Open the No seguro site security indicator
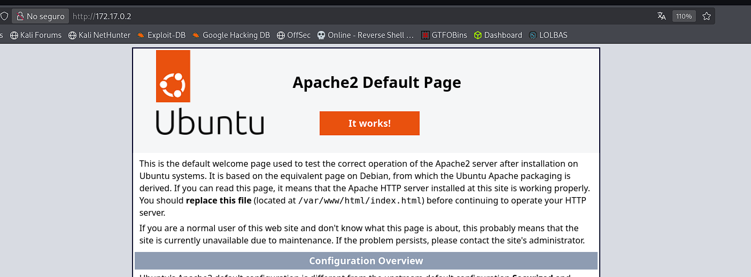 tap(41, 16)
